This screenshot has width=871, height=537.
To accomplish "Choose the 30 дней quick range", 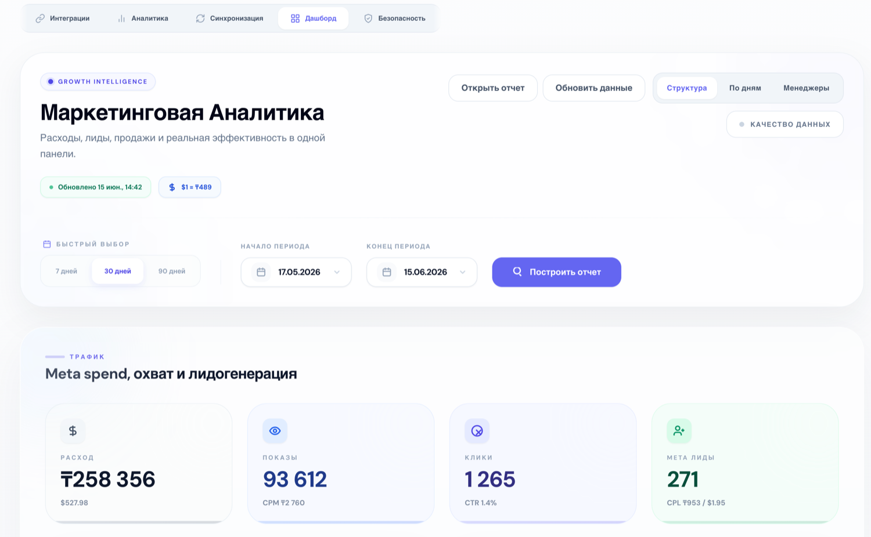I will click(x=118, y=271).
